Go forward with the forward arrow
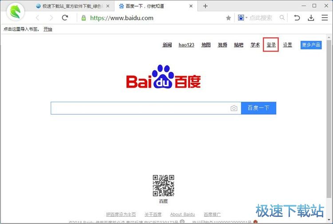The width and height of the screenshot is (333, 224). pyautogui.click(x=51, y=18)
